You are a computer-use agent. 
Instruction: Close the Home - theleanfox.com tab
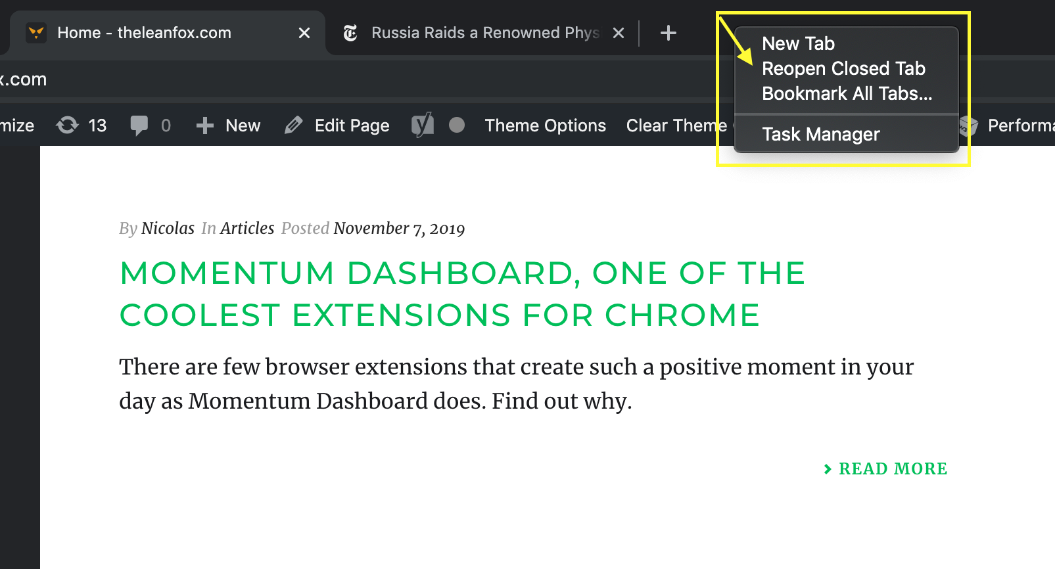click(304, 33)
